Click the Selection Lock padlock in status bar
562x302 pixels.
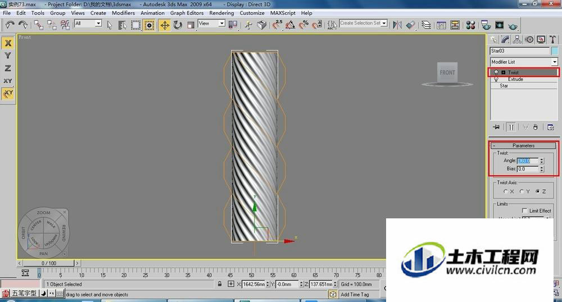pyautogui.click(x=220, y=283)
